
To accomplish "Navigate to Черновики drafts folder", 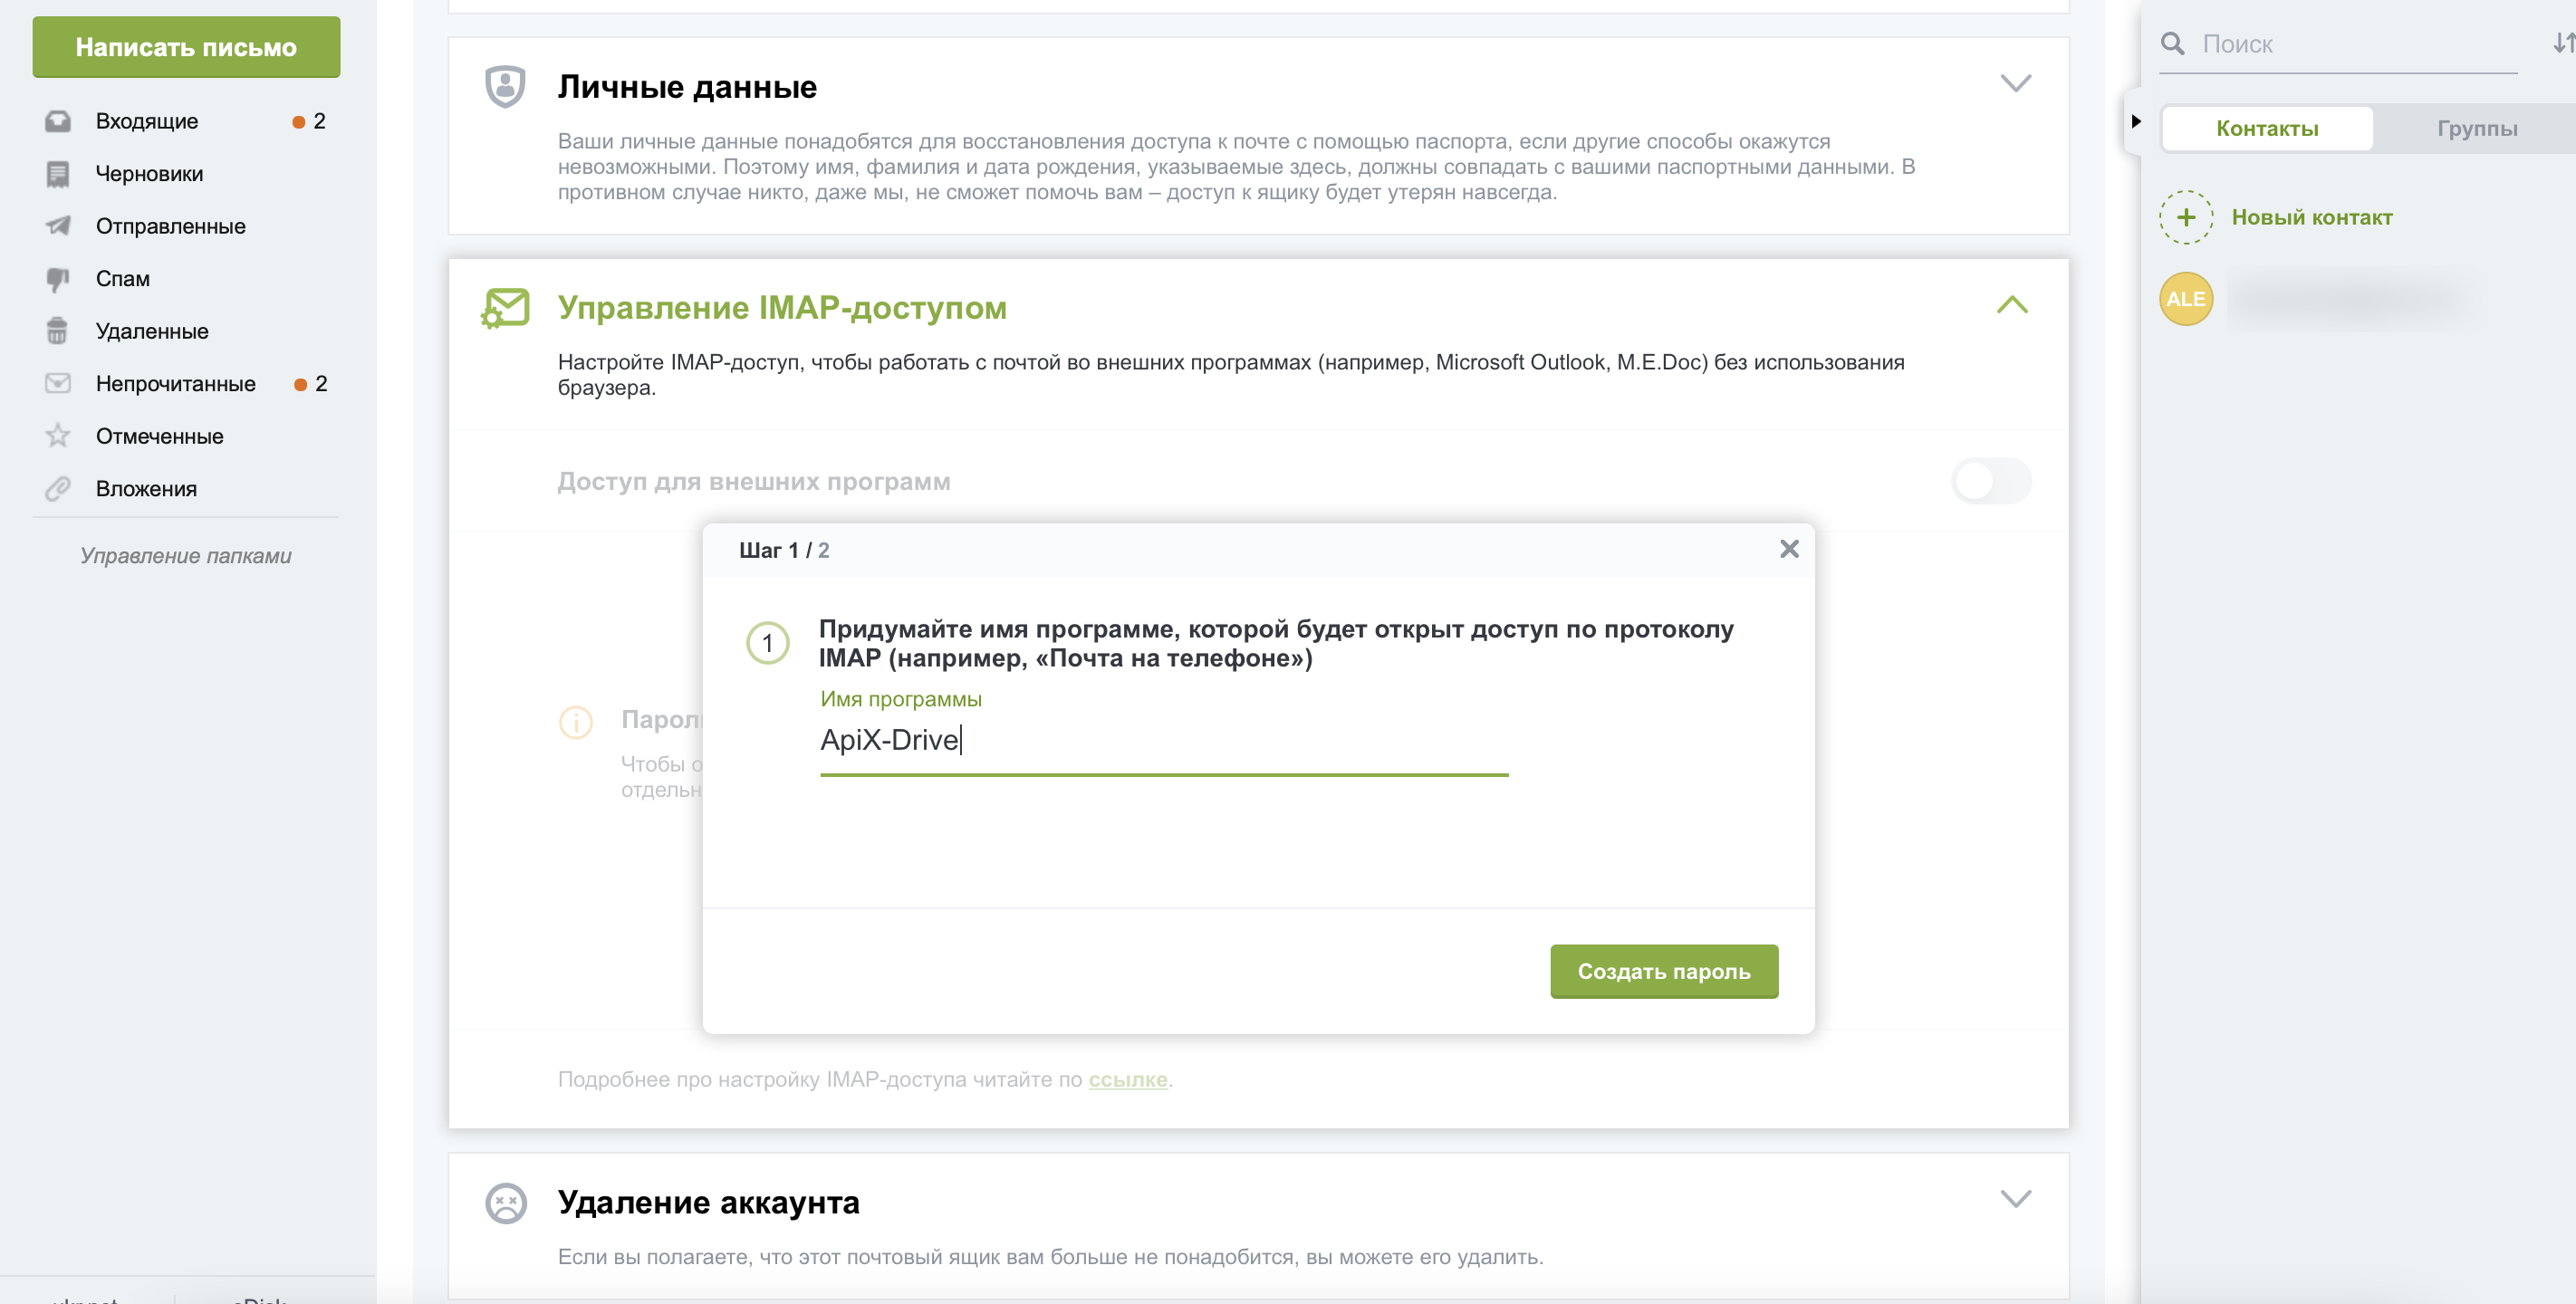I will [148, 173].
